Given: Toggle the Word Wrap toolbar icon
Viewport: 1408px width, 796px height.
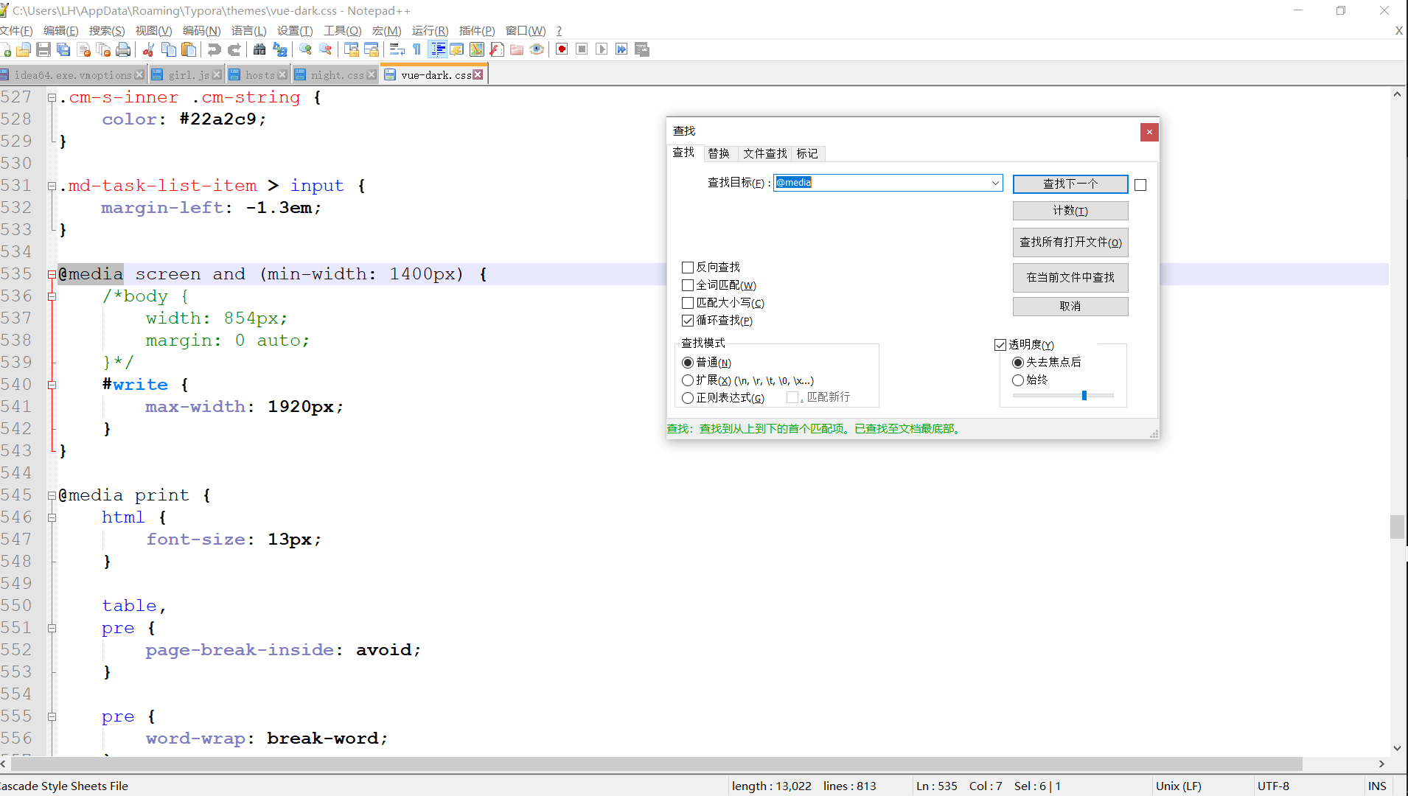Looking at the screenshot, I should click(397, 49).
